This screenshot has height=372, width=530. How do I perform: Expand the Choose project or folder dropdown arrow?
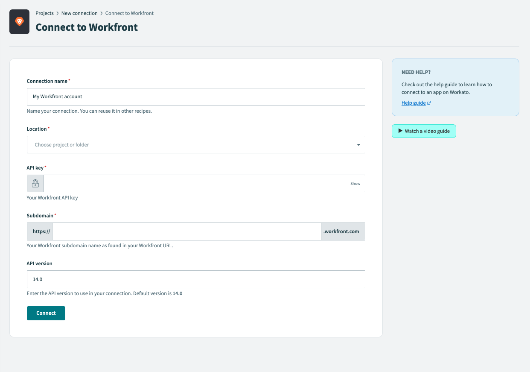point(358,145)
